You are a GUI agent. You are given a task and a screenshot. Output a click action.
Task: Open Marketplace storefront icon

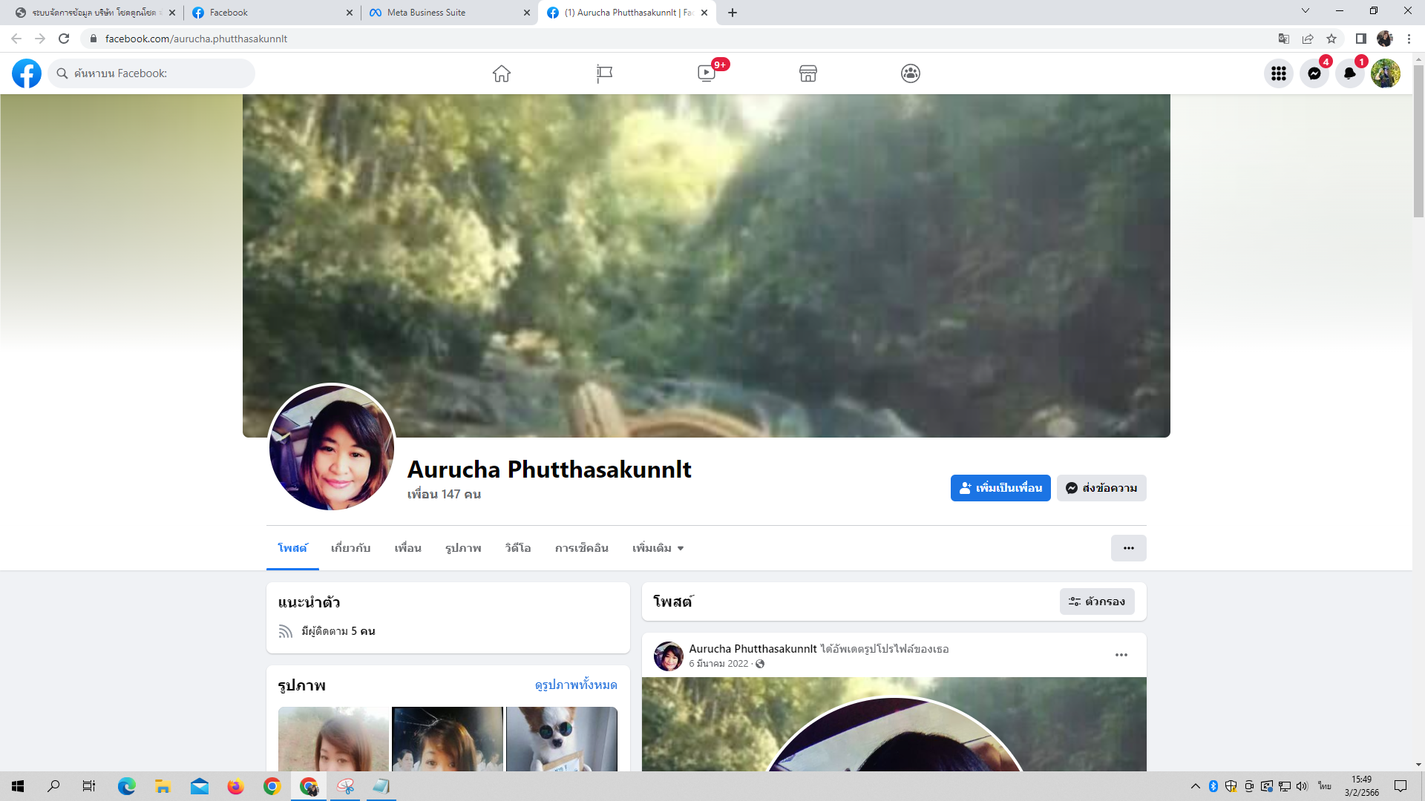point(808,73)
